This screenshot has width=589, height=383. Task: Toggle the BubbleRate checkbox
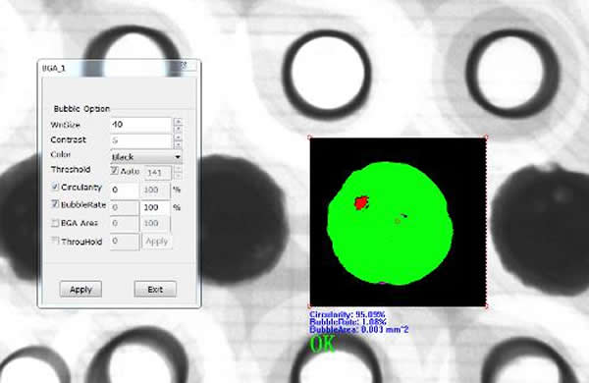[55, 204]
